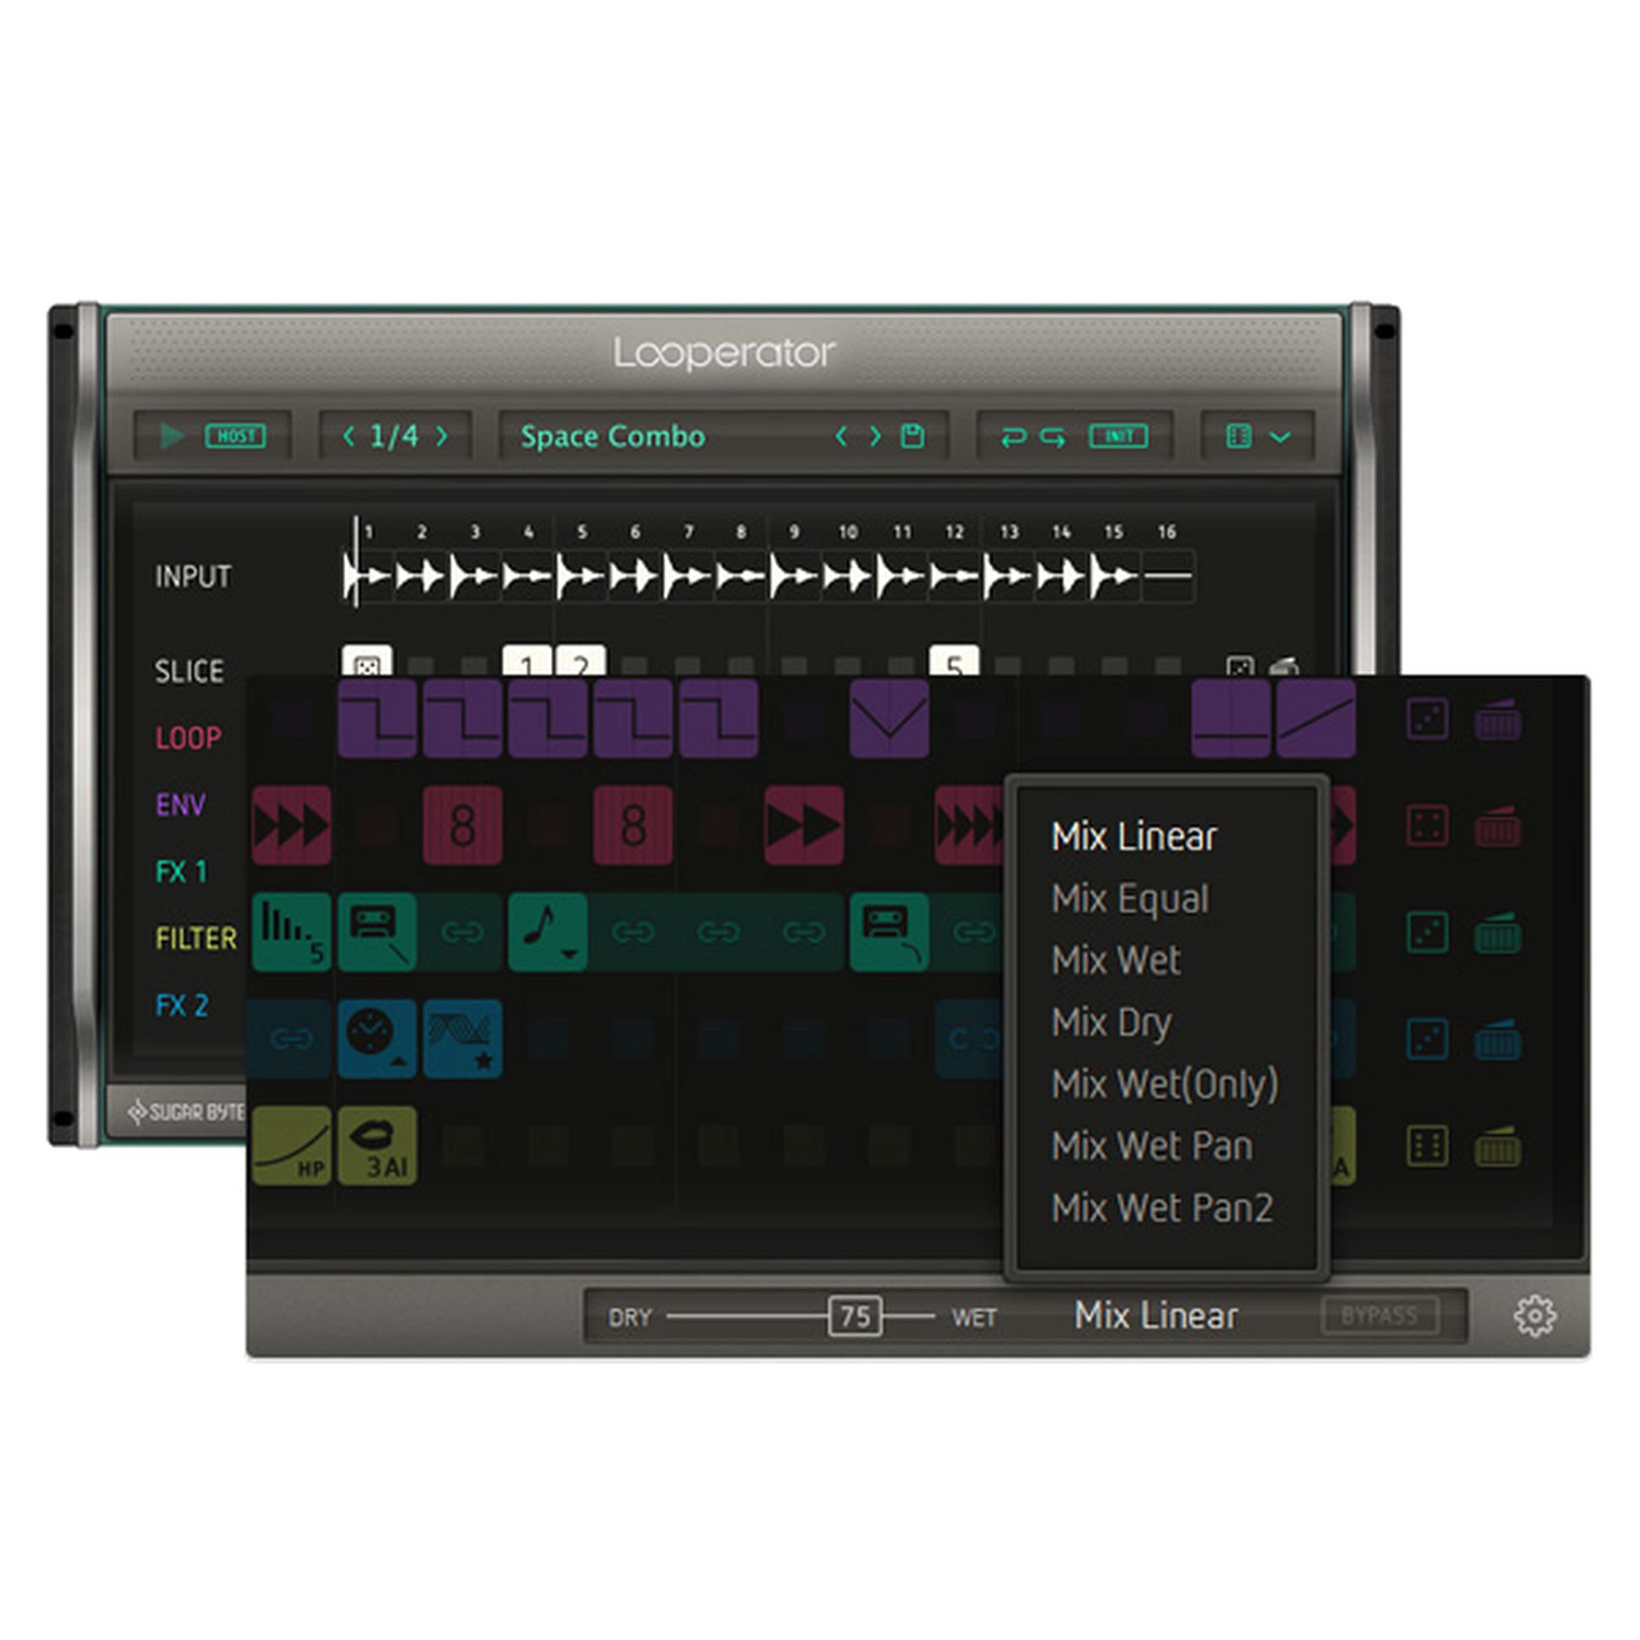1640x1640 pixels.
Task: Select the random dice cell in SLICE step 1
Action: click(x=367, y=662)
